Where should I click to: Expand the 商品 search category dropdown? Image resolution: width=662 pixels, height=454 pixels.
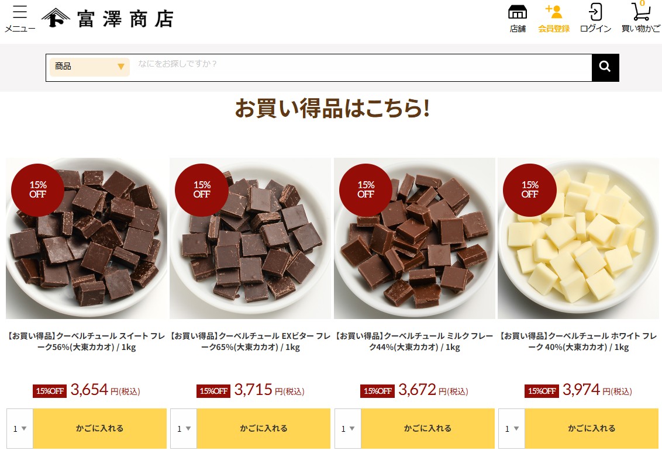89,67
